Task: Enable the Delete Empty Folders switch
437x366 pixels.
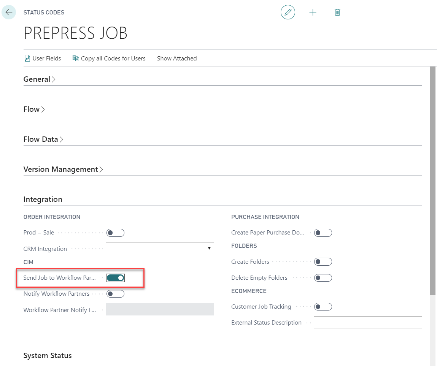Action: tap(323, 278)
